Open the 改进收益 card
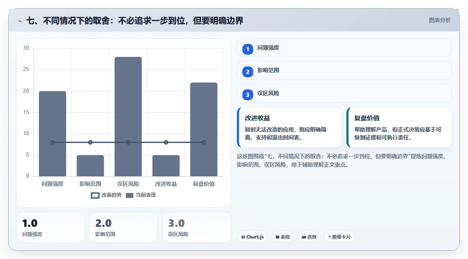This screenshot has height=259, width=468. (x=290, y=127)
